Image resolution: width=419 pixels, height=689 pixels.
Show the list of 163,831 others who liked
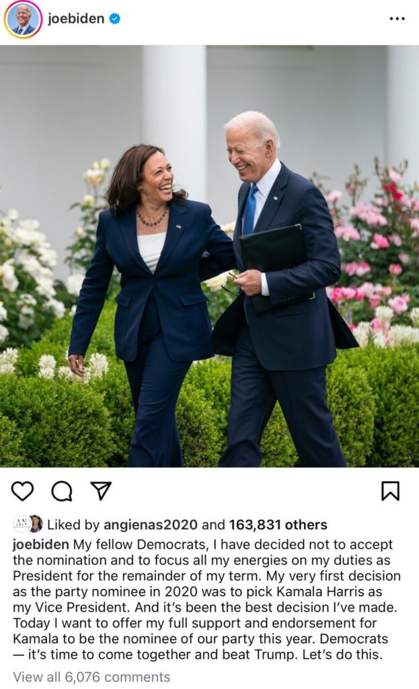(278, 525)
